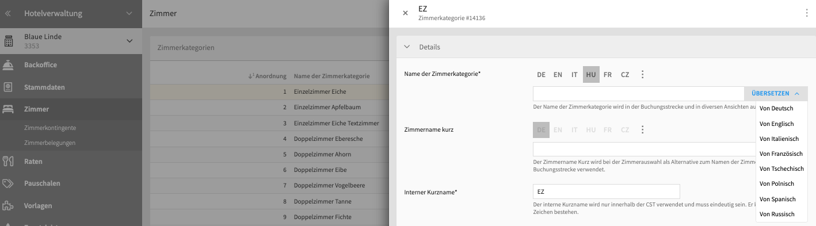Open Zimmerkontingente submenu item

pos(50,128)
